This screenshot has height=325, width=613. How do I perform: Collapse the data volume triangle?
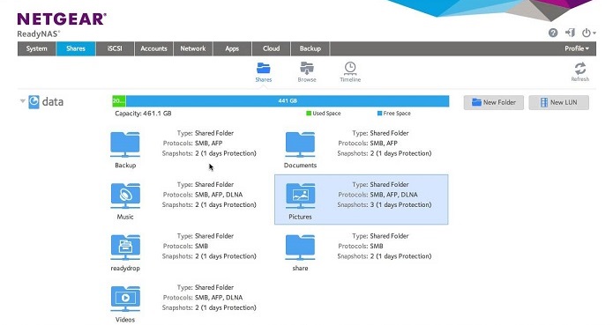click(23, 101)
